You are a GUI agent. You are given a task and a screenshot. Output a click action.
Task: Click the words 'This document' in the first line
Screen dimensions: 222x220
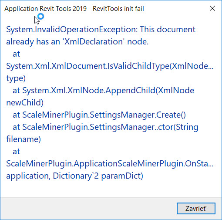(x=168, y=29)
